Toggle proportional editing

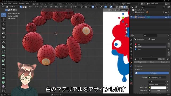tap(93, 7)
